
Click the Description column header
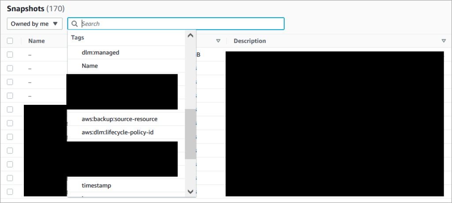(x=250, y=41)
